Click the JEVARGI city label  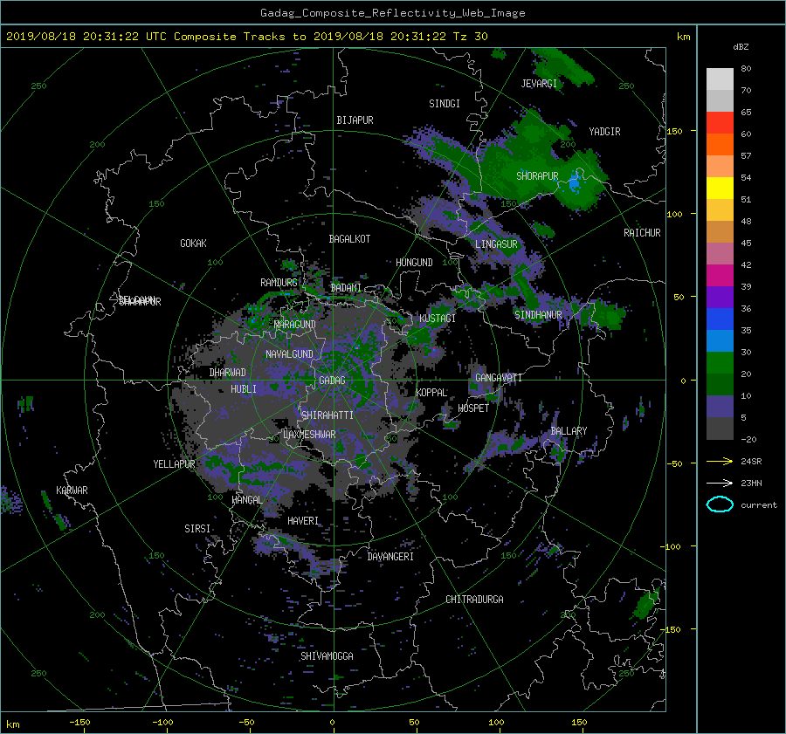[x=539, y=84]
